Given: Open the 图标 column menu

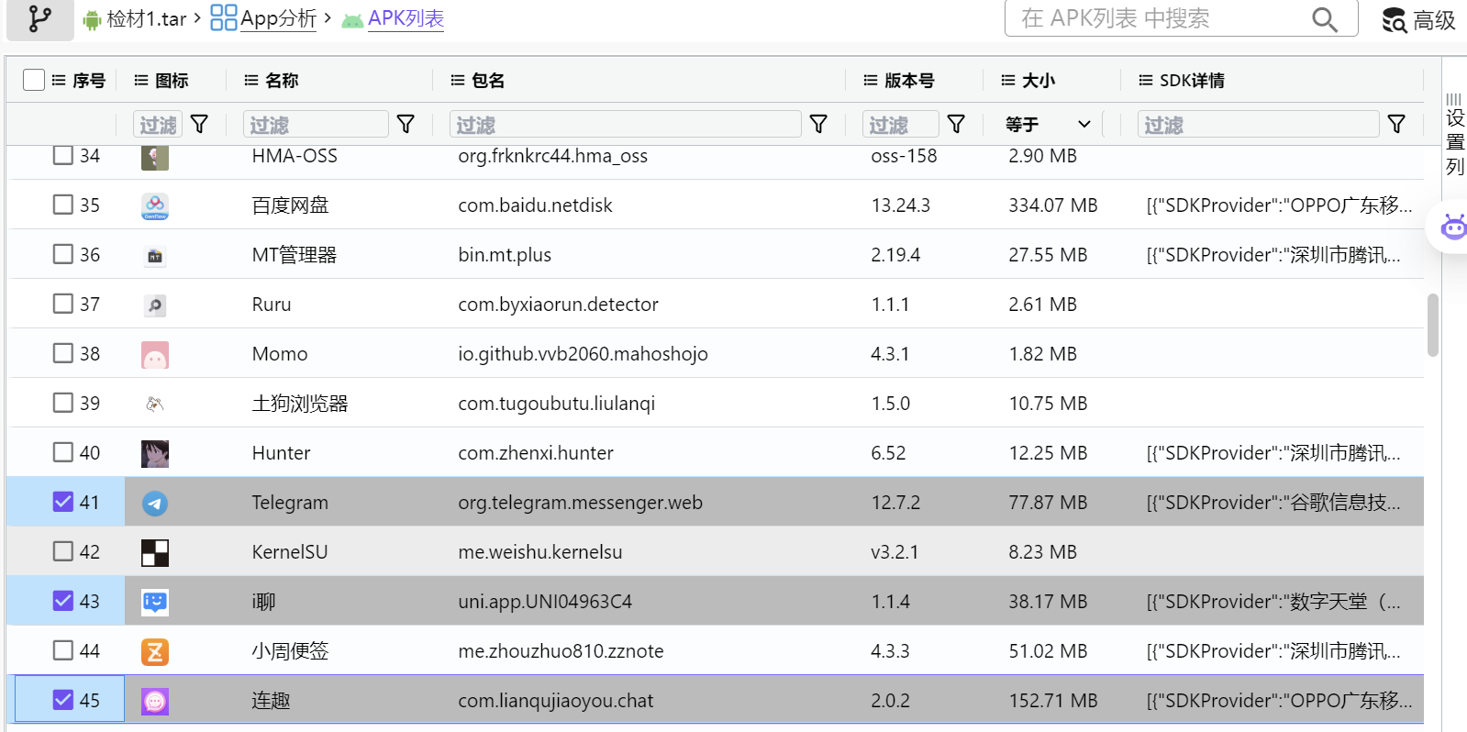Looking at the screenshot, I should 141,80.
